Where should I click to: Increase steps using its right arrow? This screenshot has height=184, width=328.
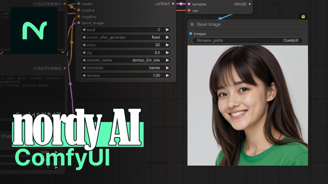(x=168, y=45)
